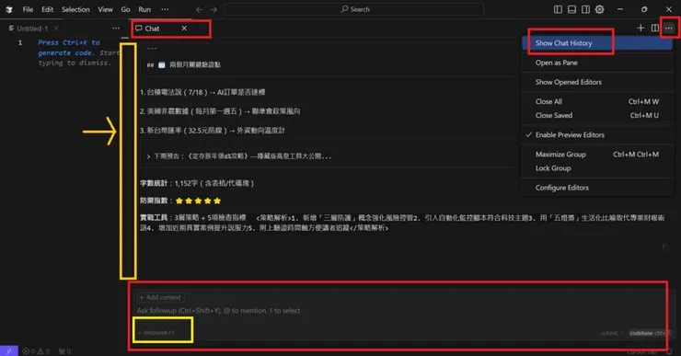
Task: Expand the menu bar overflow ellipsis
Action: tap(165, 9)
